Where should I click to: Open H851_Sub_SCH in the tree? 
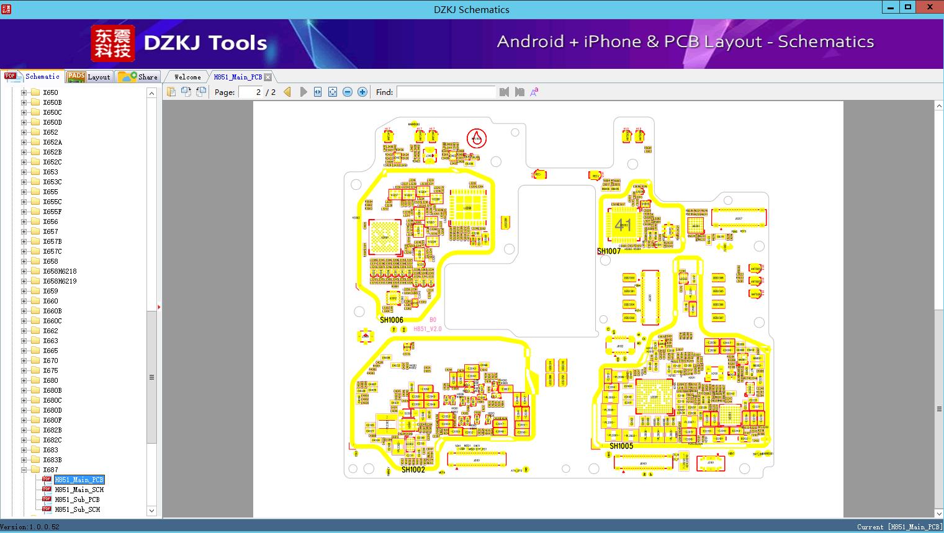[77, 509]
